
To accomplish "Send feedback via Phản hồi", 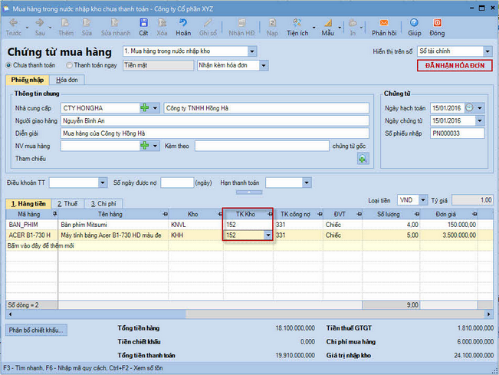I will 384,27.
